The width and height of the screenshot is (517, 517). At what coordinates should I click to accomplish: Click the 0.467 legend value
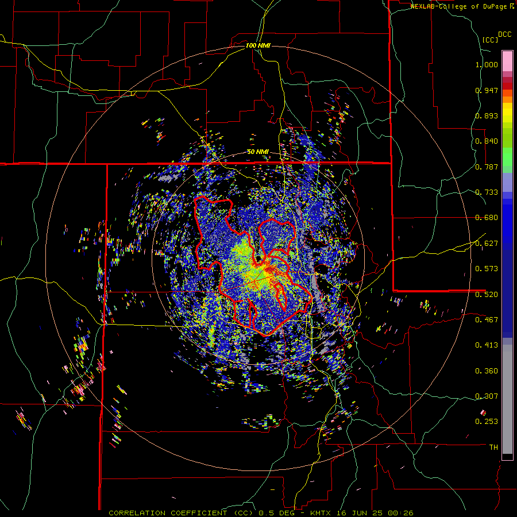coord(487,320)
